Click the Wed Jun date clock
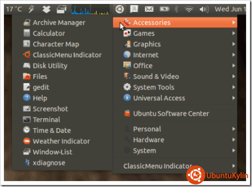252x187 pixels. click(230, 9)
